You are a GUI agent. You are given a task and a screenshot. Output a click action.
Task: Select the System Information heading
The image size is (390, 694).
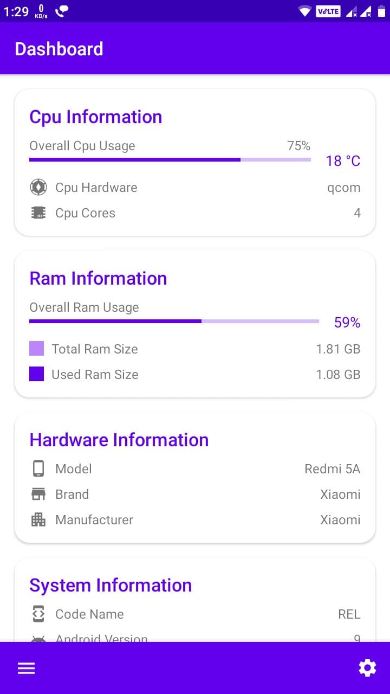[110, 586]
